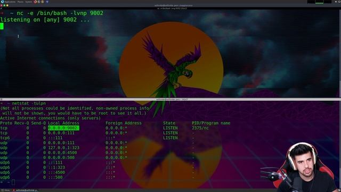The height and width of the screenshot is (192, 341).
Task: Click the '2375/nc' program name cell
Action: (x=200, y=128)
